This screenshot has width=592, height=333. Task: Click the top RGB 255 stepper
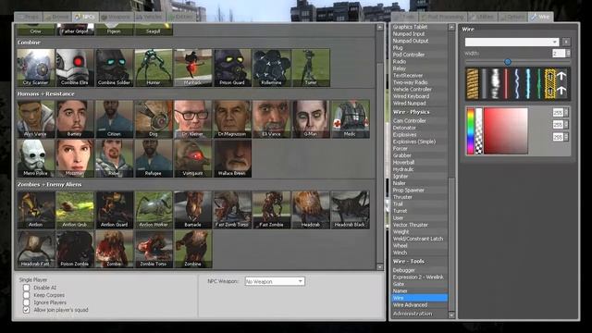566,113
